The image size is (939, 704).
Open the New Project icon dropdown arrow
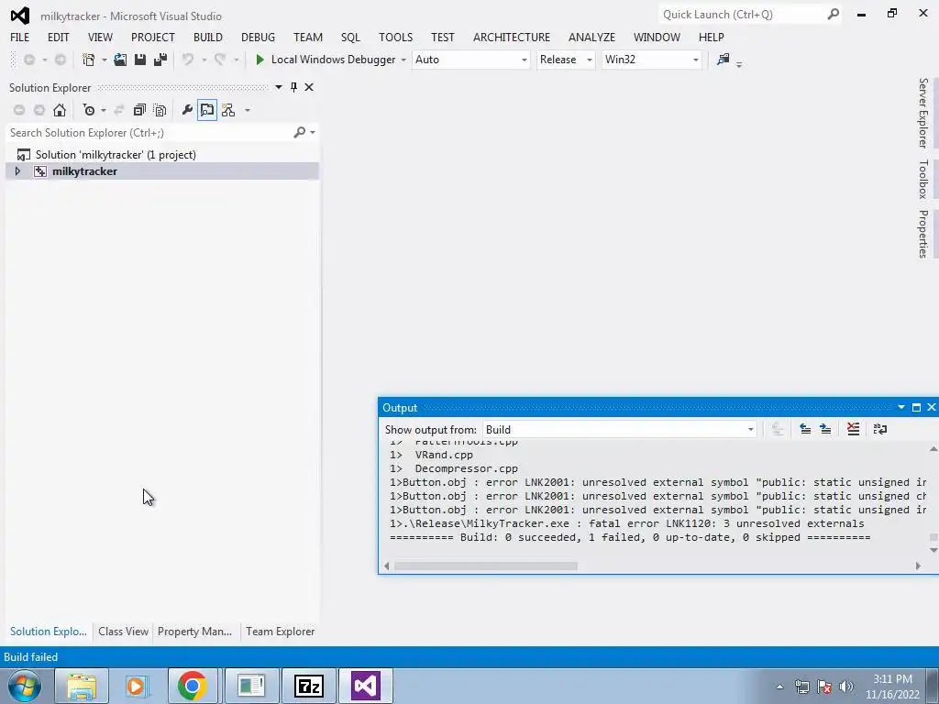point(104,60)
